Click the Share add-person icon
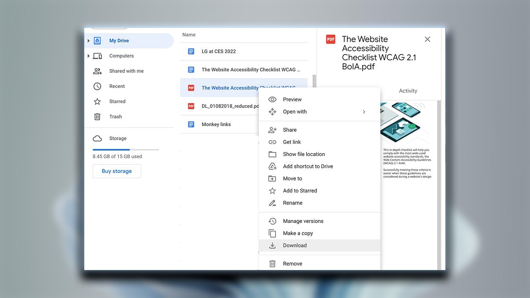The image size is (530, 298). tap(272, 130)
